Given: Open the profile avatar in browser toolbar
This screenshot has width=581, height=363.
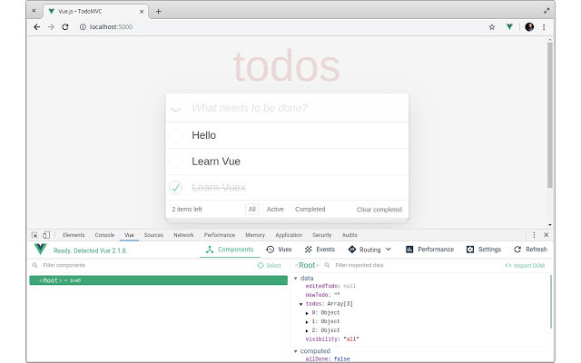Looking at the screenshot, I should 529,26.
